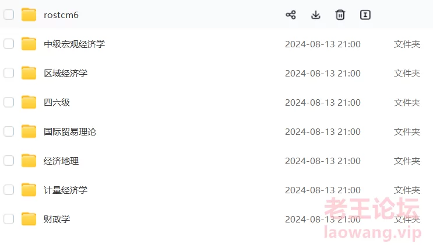Rename the rostcm6 folder
The height and width of the screenshot is (247, 433).
point(365,15)
